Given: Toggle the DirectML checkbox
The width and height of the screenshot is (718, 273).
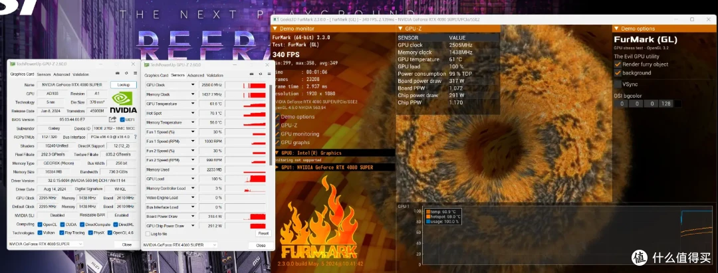Looking at the screenshot, I should (115, 225).
